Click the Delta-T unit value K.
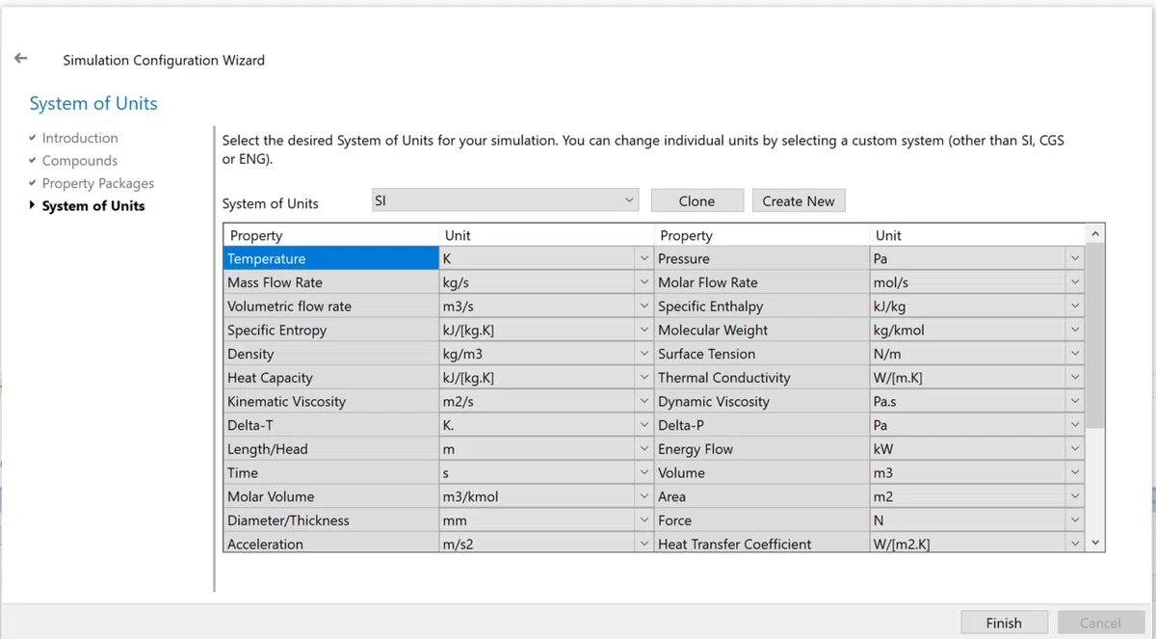The width and height of the screenshot is (1156, 639). 448,425
